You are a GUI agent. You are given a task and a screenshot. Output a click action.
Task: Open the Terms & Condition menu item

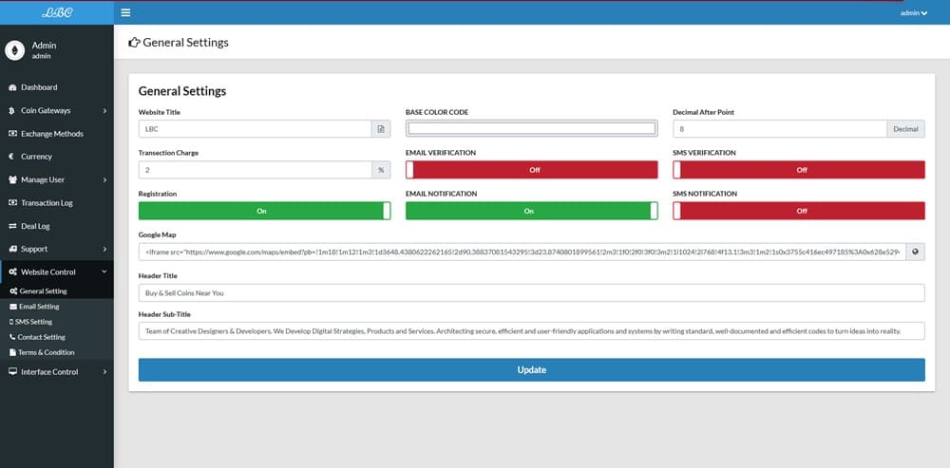point(46,352)
